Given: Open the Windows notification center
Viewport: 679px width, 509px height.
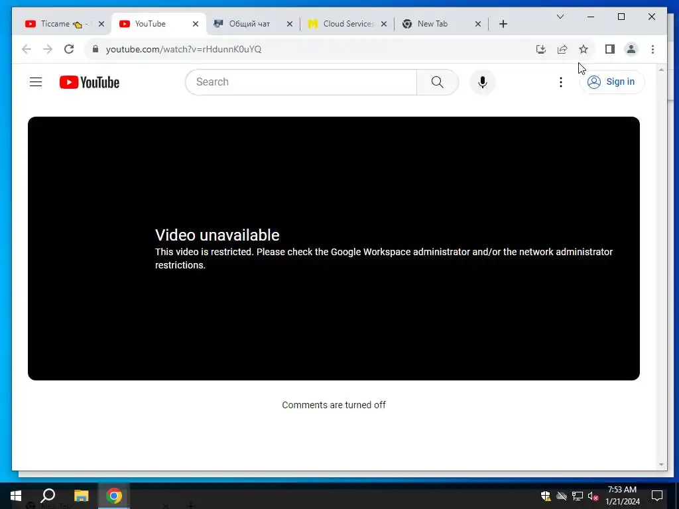Looking at the screenshot, I should click(657, 496).
